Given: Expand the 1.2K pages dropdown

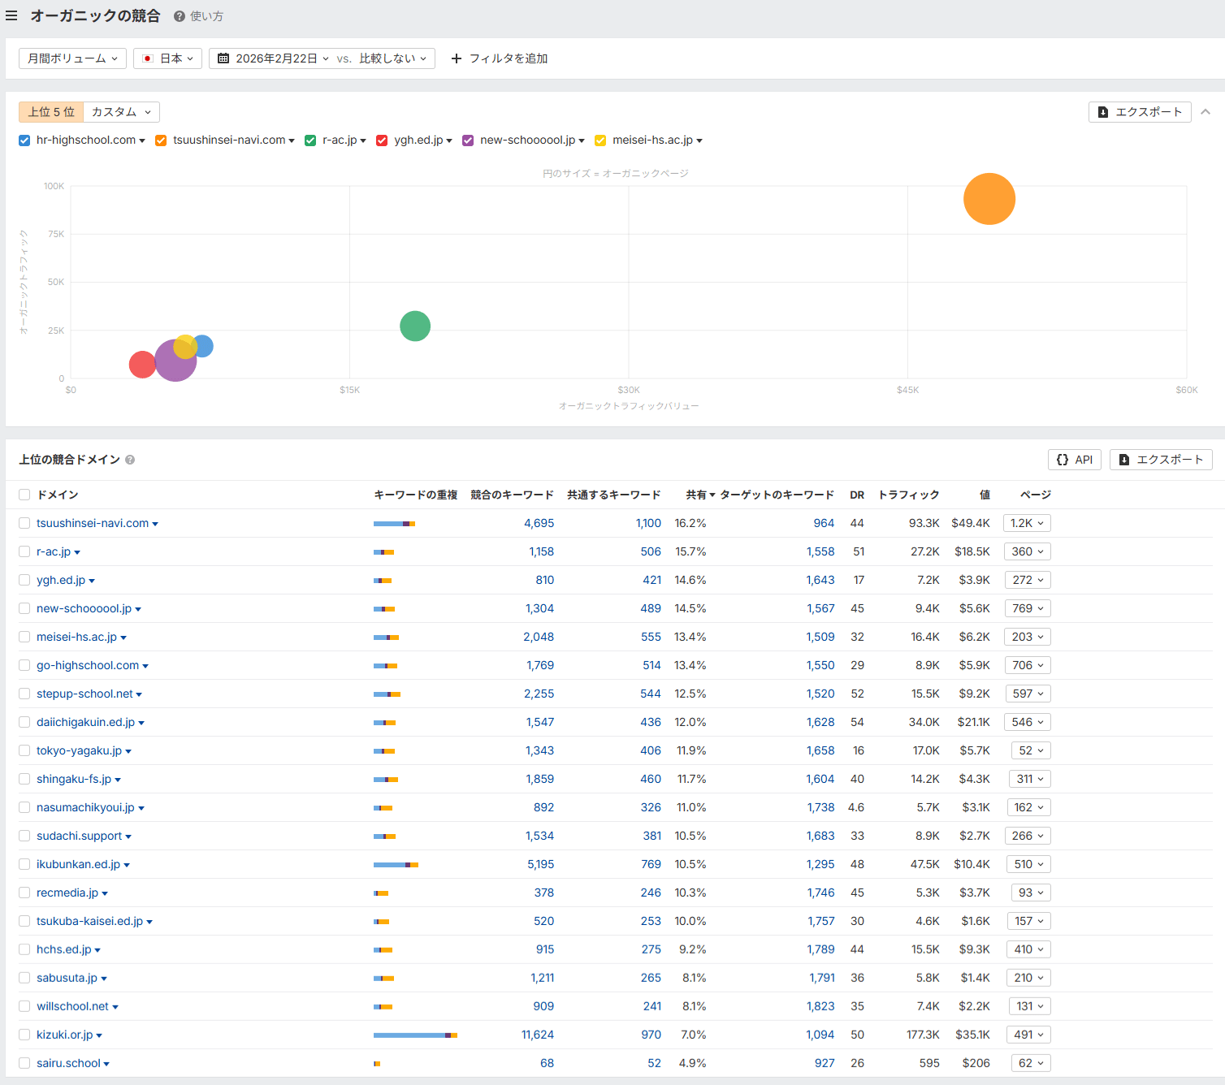Looking at the screenshot, I should coord(1027,523).
